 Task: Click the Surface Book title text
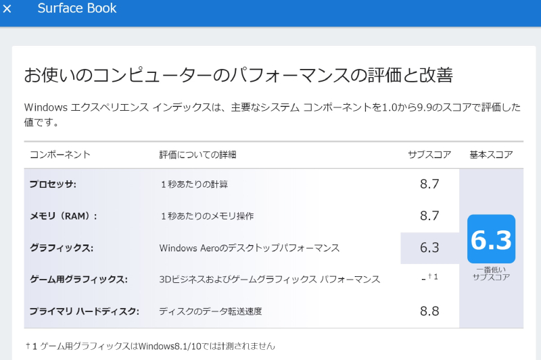77,8
